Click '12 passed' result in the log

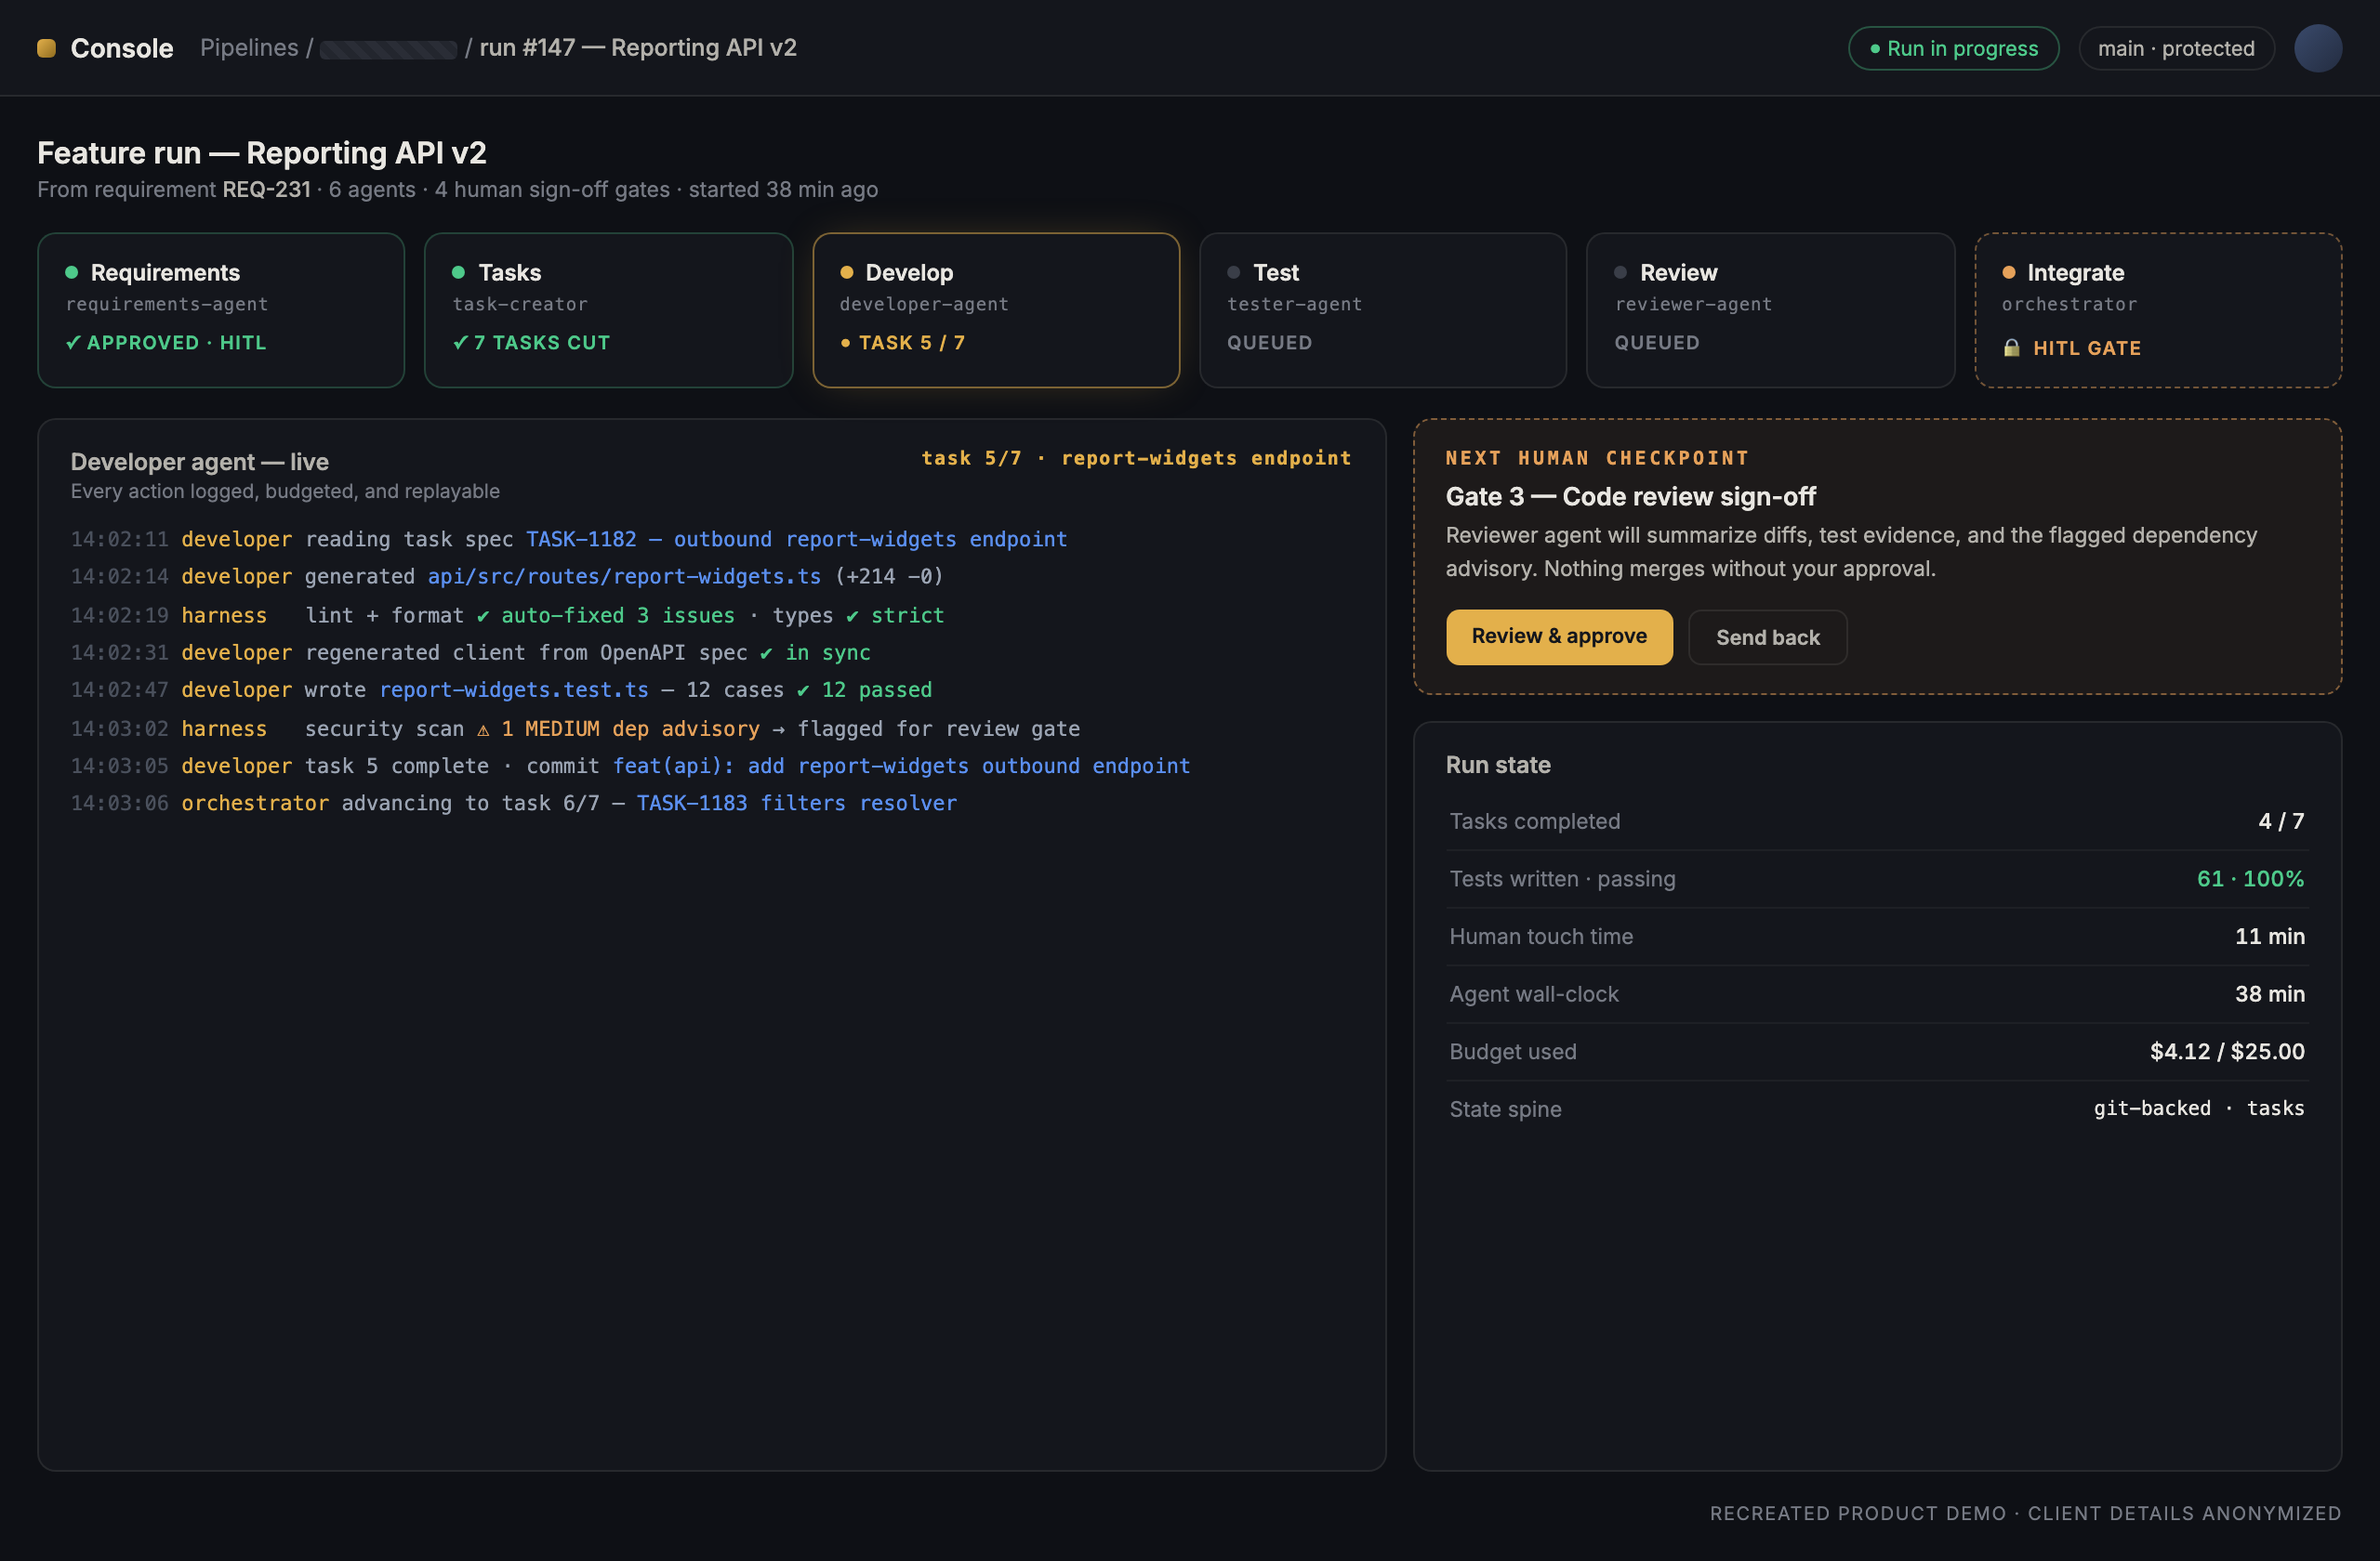876,689
